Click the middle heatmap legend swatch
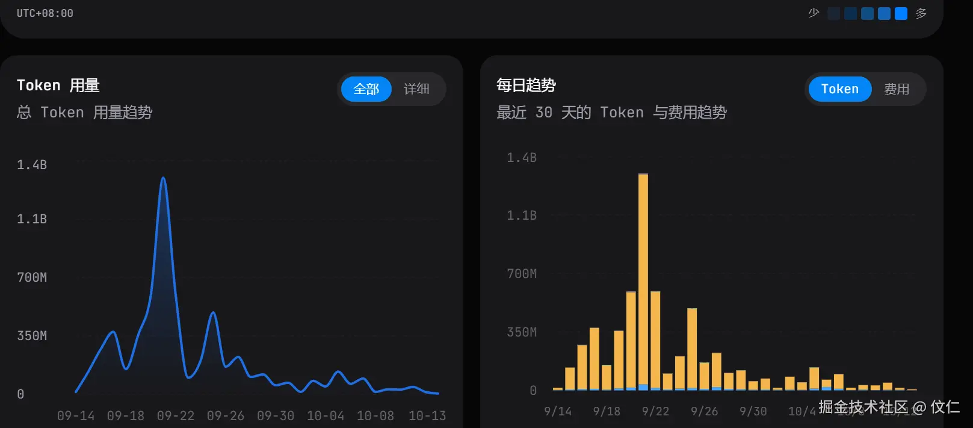973x428 pixels. click(x=867, y=14)
